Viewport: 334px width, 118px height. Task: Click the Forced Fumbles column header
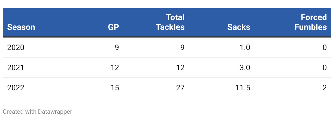[310, 22]
